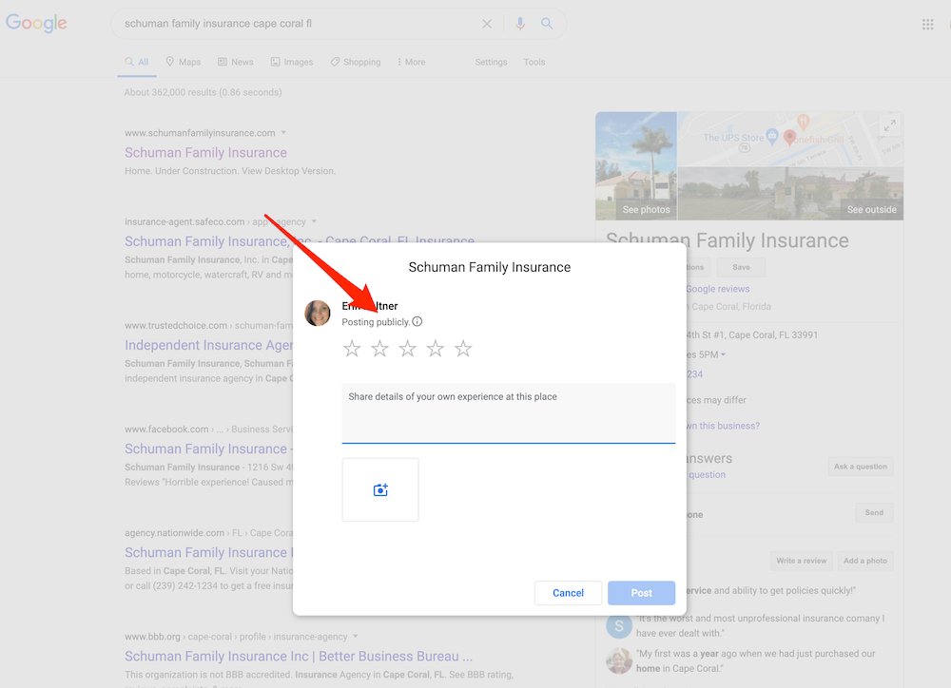Open search Tools
This screenshot has height=688, width=951.
[x=534, y=62]
